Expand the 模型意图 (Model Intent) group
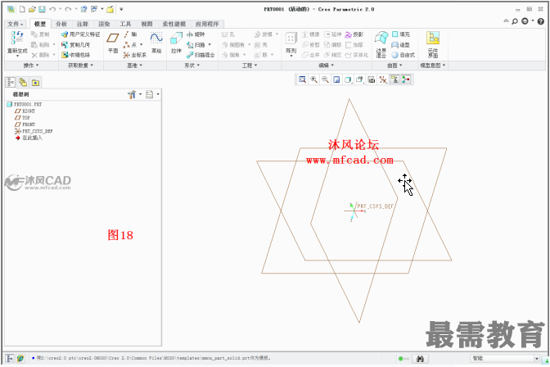This screenshot has height=367, width=550. [x=433, y=66]
